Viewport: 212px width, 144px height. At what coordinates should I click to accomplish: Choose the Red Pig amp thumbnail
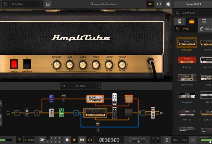(x=187, y=60)
